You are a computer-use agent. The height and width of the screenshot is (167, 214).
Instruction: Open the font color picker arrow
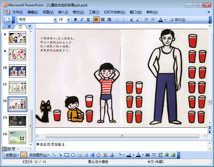point(165,20)
